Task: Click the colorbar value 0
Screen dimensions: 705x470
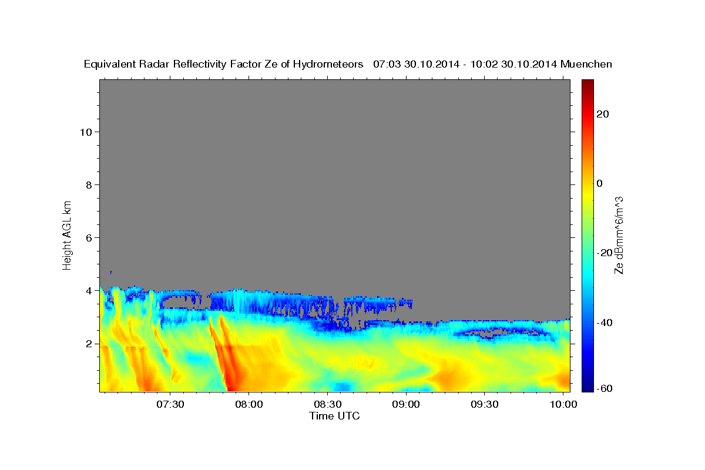Action: (600, 183)
